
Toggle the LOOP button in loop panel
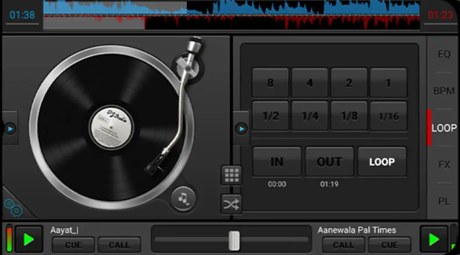coord(382,162)
